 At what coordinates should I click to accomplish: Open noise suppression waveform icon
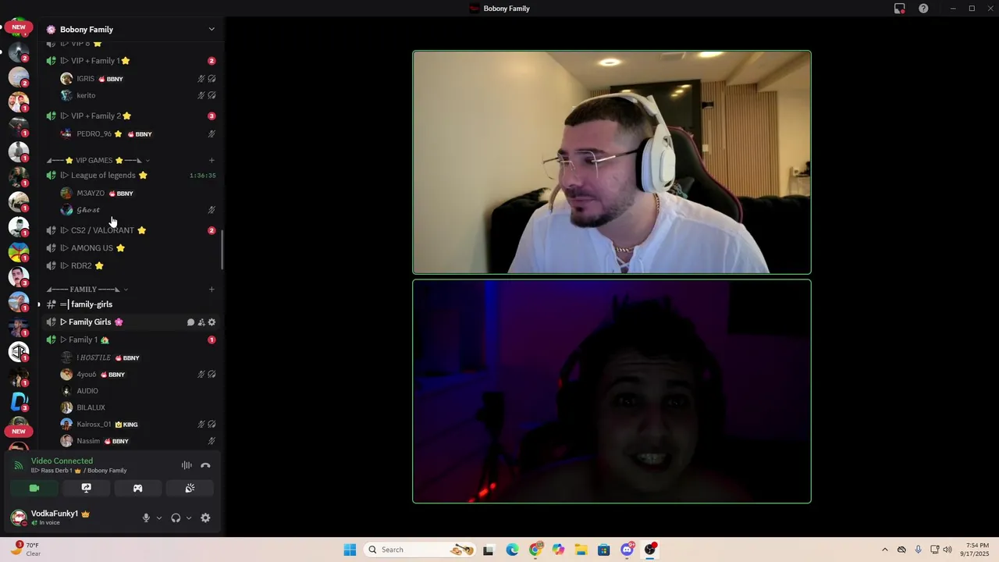coord(187,465)
